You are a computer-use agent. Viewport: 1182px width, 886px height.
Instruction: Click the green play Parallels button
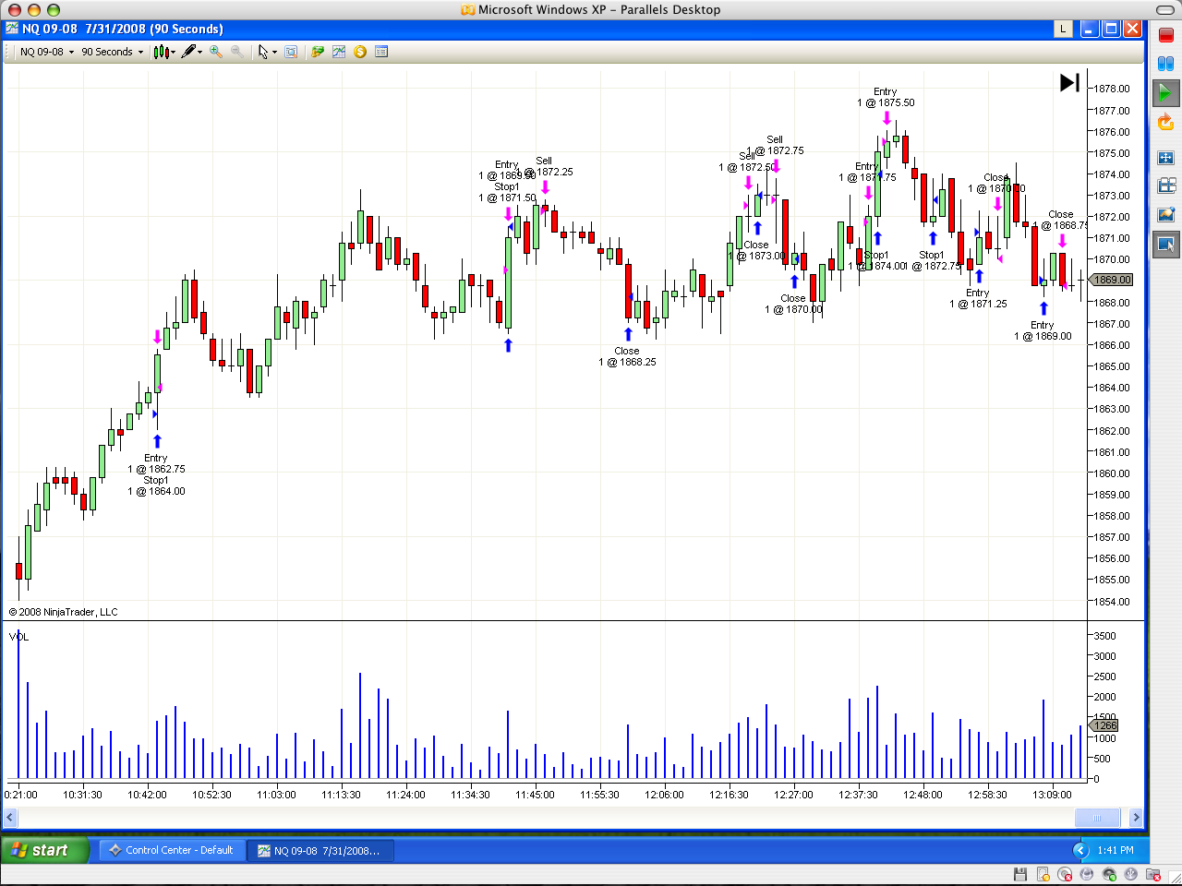click(1165, 92)
